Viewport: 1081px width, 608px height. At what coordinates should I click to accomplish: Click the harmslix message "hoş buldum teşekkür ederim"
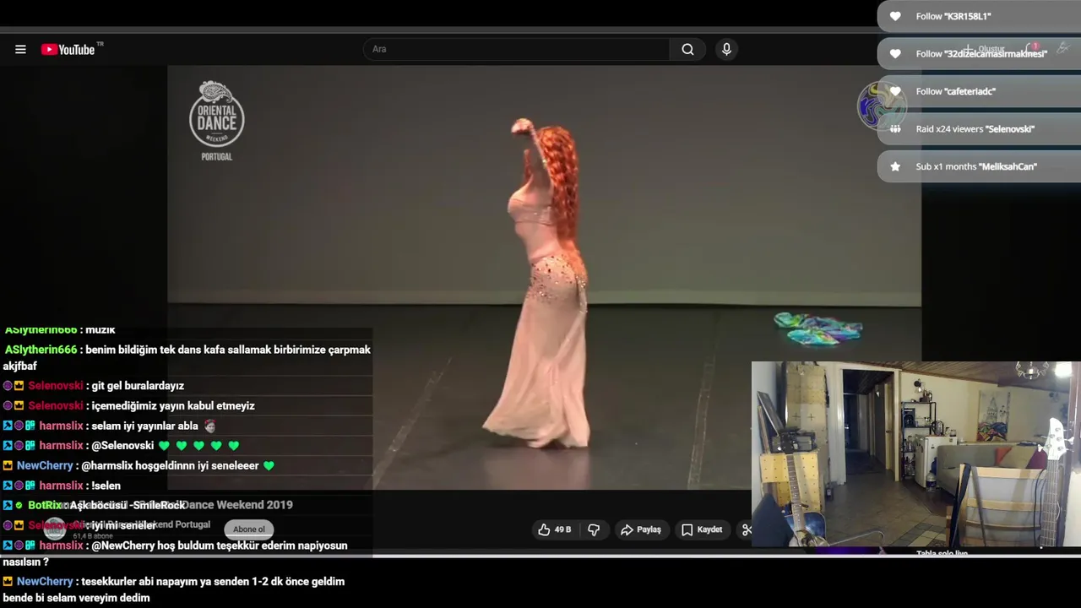click(x=175, y=553)
